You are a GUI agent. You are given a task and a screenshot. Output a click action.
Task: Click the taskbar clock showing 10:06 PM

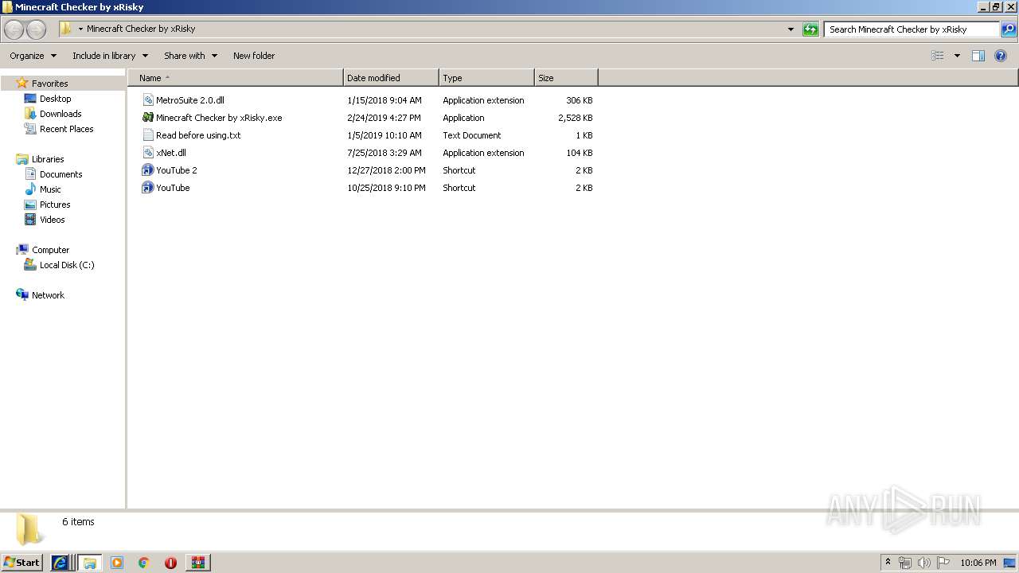(978, 563)
